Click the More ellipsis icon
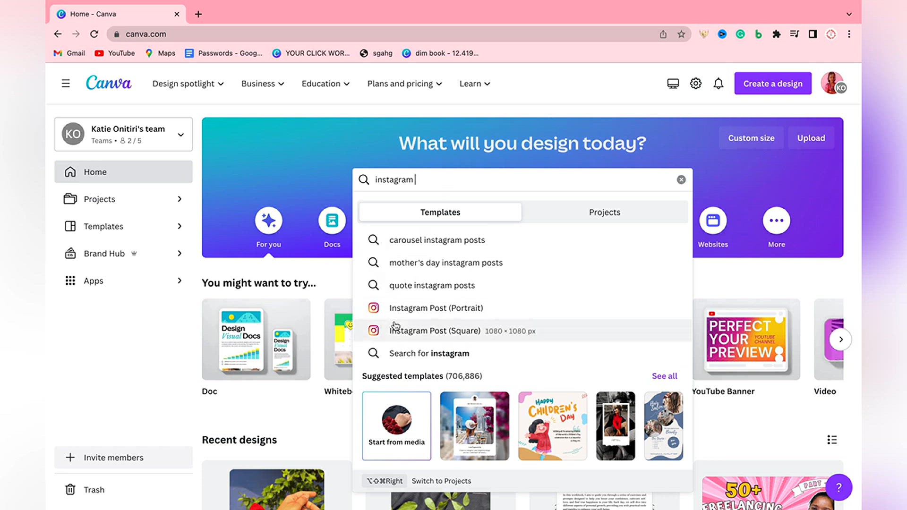 [x=777, y=221]
